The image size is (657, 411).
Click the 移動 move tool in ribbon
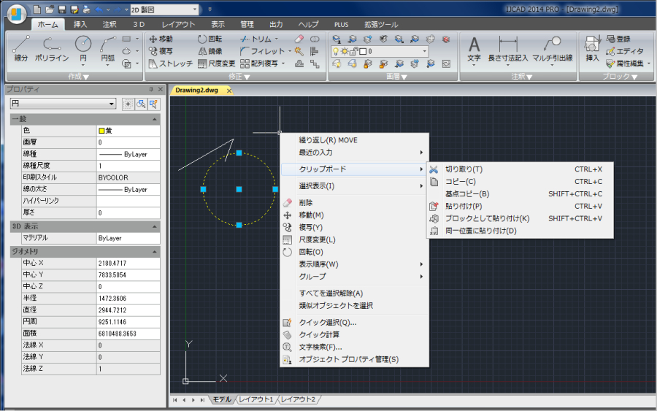[x=161, y=39]
